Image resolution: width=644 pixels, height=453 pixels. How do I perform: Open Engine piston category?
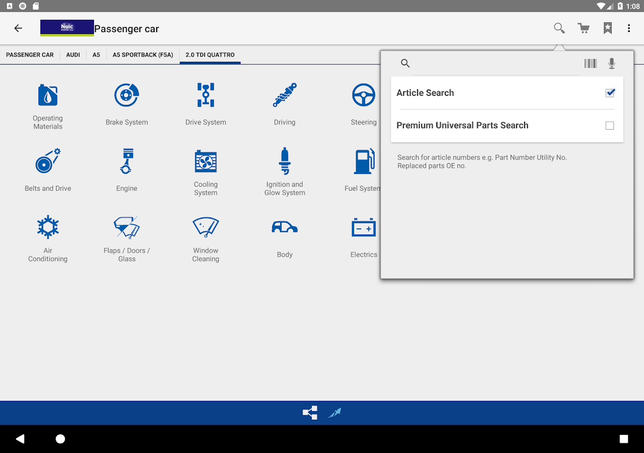127,170
